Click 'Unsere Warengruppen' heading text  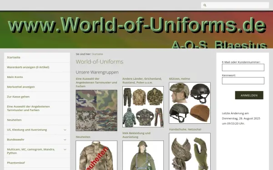click(x=97, y=72)
